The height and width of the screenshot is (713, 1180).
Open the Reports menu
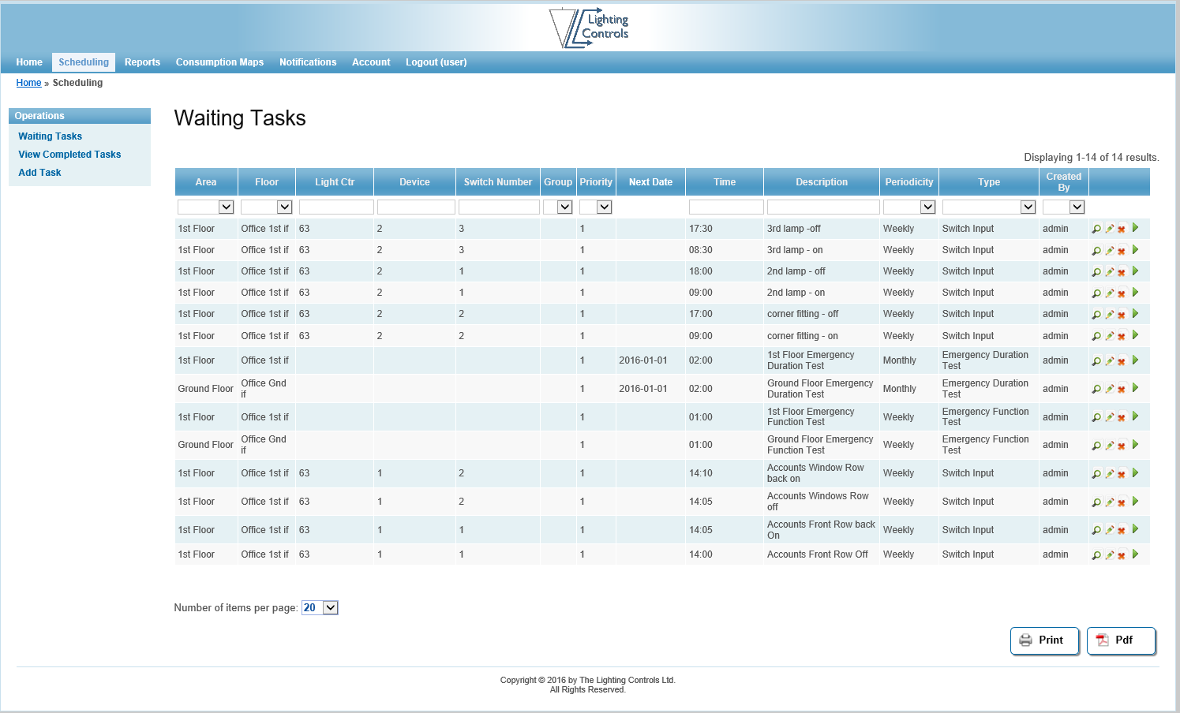pos(142,62)
